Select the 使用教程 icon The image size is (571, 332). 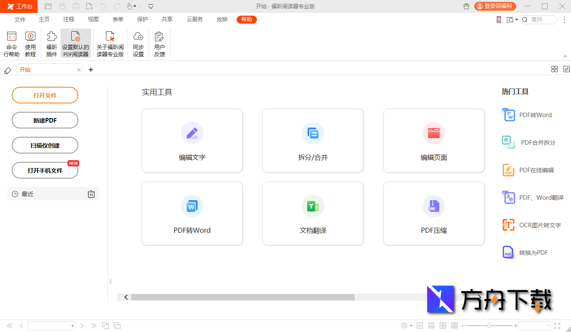[x=30, y=43]
